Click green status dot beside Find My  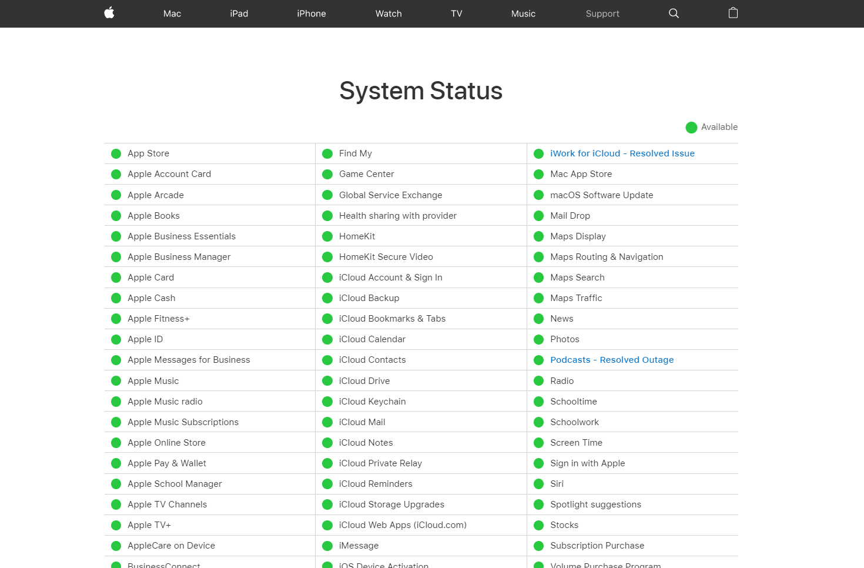[327, 153]
